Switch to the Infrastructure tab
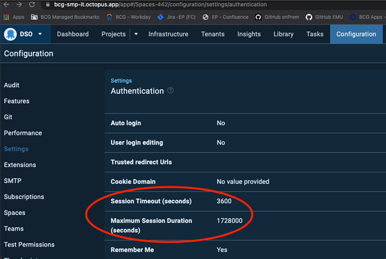Image resolution: width=386 pixels, height=259 pixels. pos(168,34)
